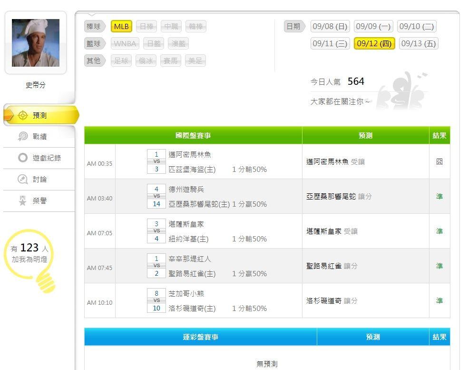Choose date 09/09 (一)
This screenshot has width=468, height=370.
pyautogui.click(x=373, y=26)
